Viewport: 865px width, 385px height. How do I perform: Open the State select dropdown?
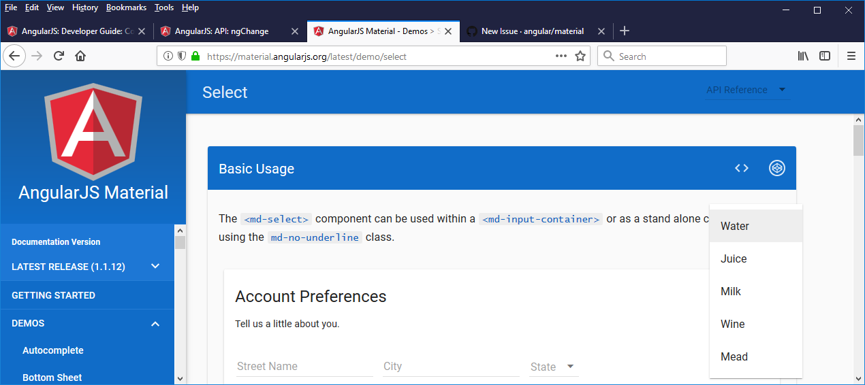[554, 367]
